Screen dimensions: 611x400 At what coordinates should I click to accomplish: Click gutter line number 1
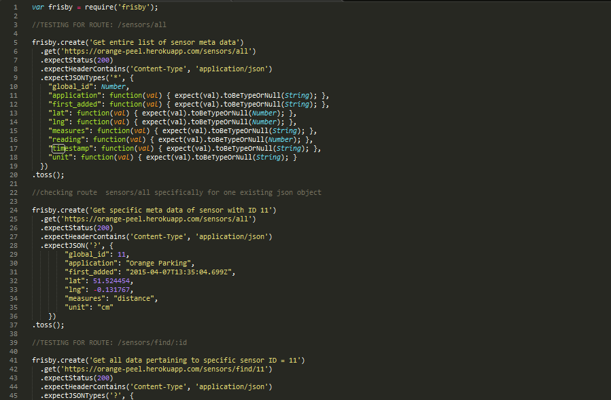tap(16, 7)
